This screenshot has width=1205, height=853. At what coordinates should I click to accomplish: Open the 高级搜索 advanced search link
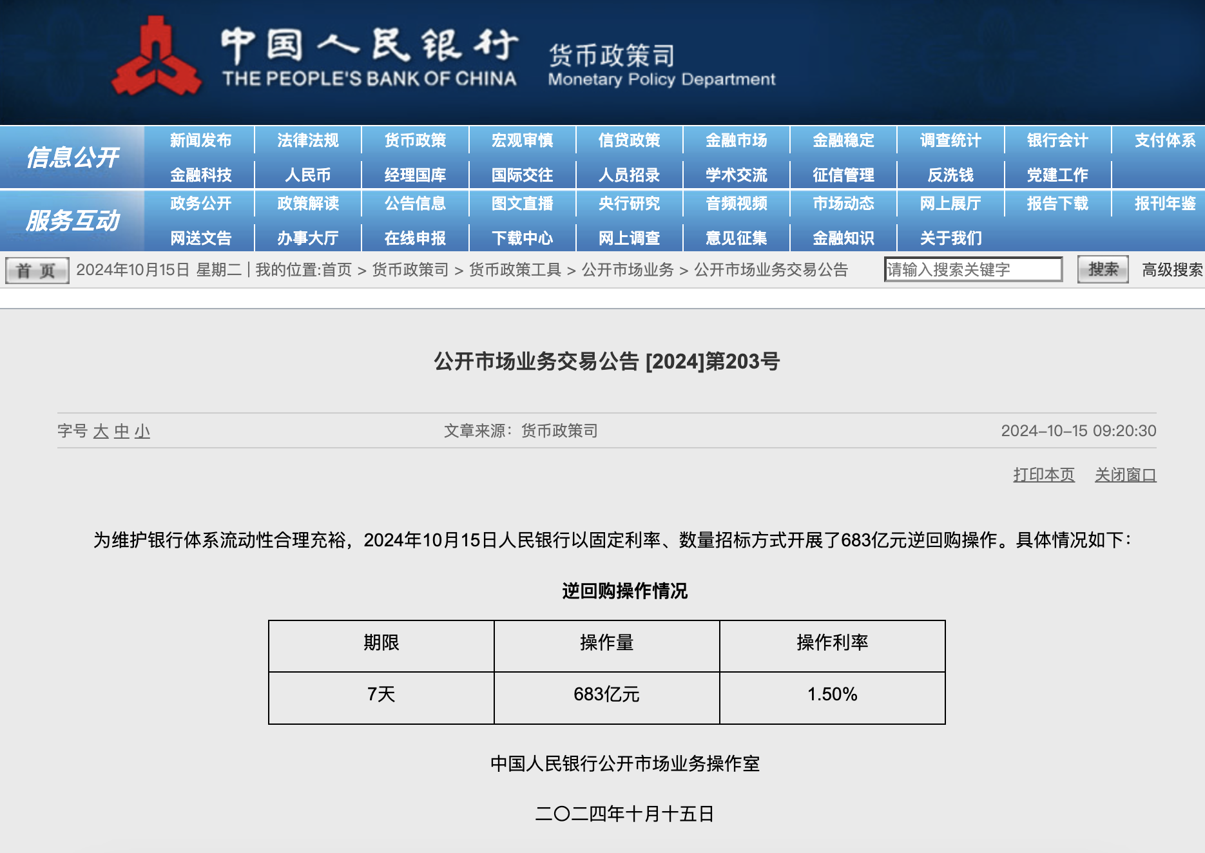click(x=1171, y=270)
